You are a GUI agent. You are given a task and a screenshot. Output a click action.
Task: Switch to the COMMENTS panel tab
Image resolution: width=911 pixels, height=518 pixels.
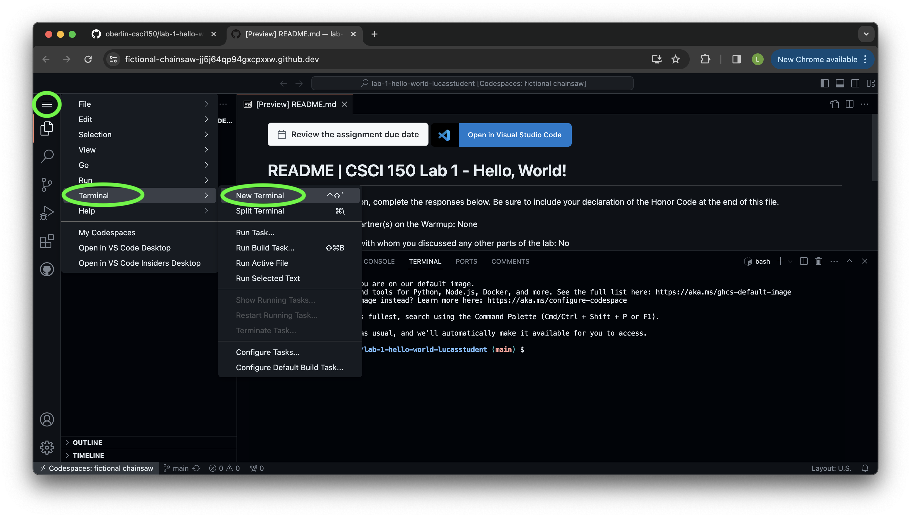point(510,261)
